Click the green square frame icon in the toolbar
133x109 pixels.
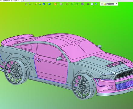click(x=73, y=4)
